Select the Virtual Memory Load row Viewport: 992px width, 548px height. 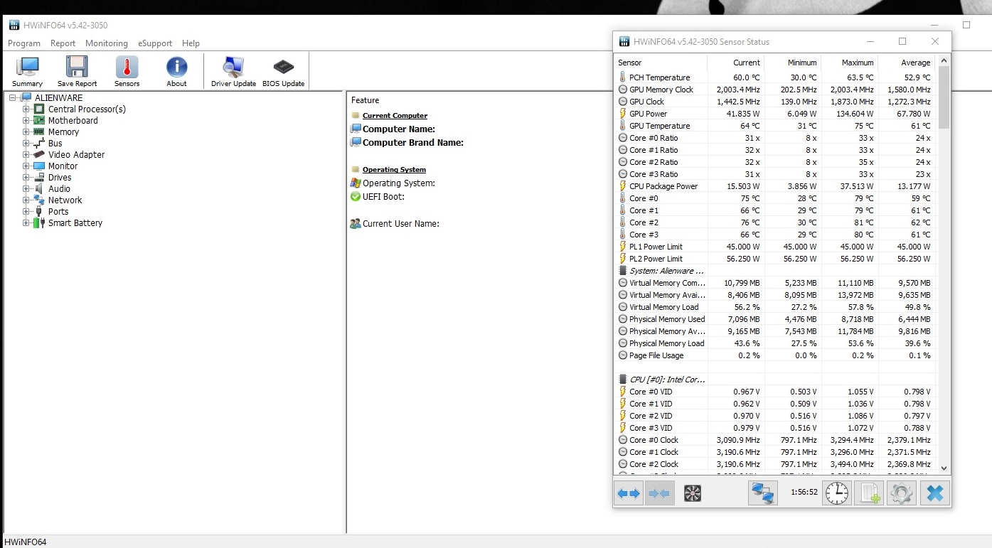tap(775, 307)
